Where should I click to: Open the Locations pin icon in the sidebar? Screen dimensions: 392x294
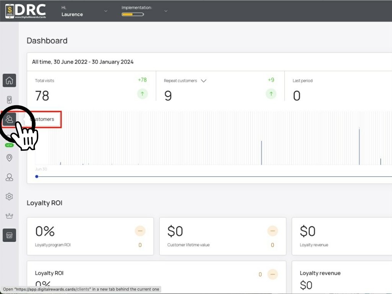point(9,158)
